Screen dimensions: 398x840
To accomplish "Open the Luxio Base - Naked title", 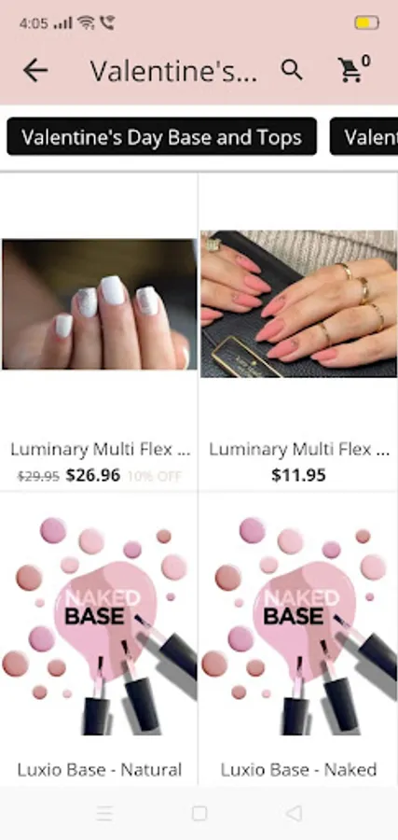I will [x=298, y=770].
